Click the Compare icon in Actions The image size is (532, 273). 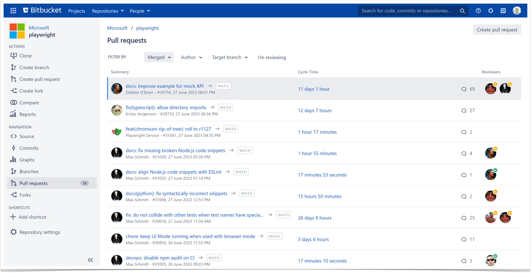(13, 102)
